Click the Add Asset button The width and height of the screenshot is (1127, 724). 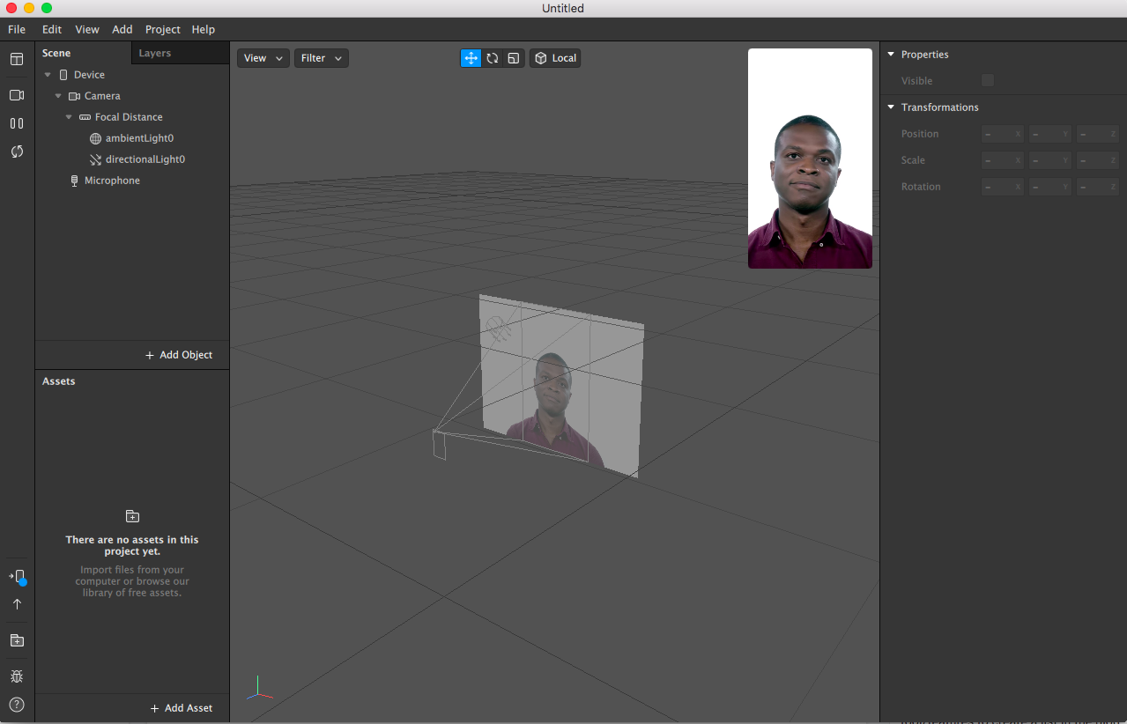[x=181, y=708]
